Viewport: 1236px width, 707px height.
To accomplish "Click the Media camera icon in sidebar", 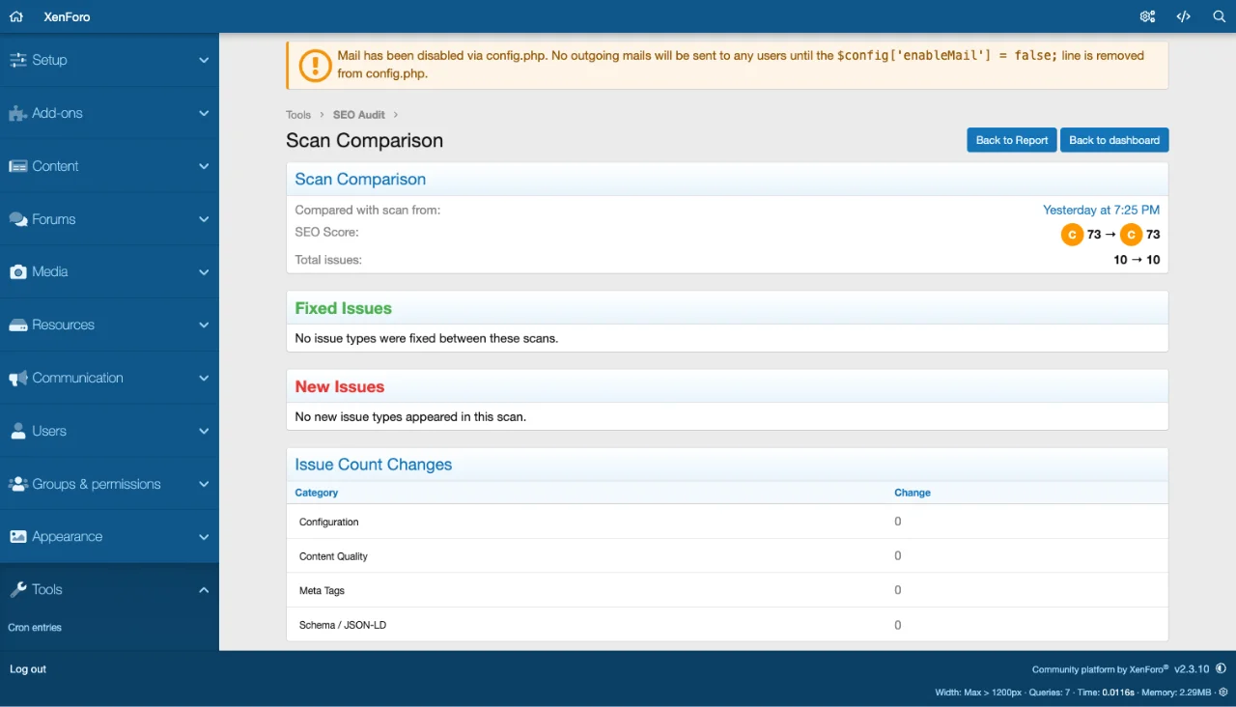I will point(17,272).
